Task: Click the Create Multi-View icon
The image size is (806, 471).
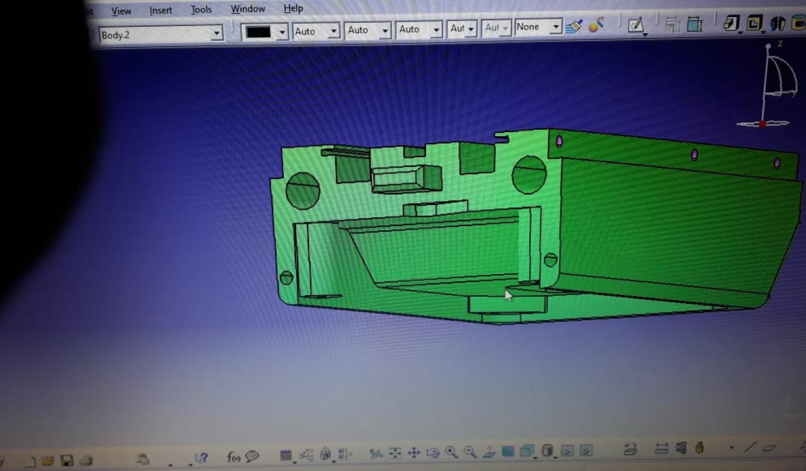Action: [x=507, y=451]
